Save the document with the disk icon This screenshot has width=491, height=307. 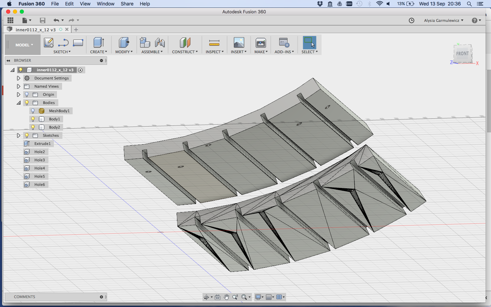point(43,20)
